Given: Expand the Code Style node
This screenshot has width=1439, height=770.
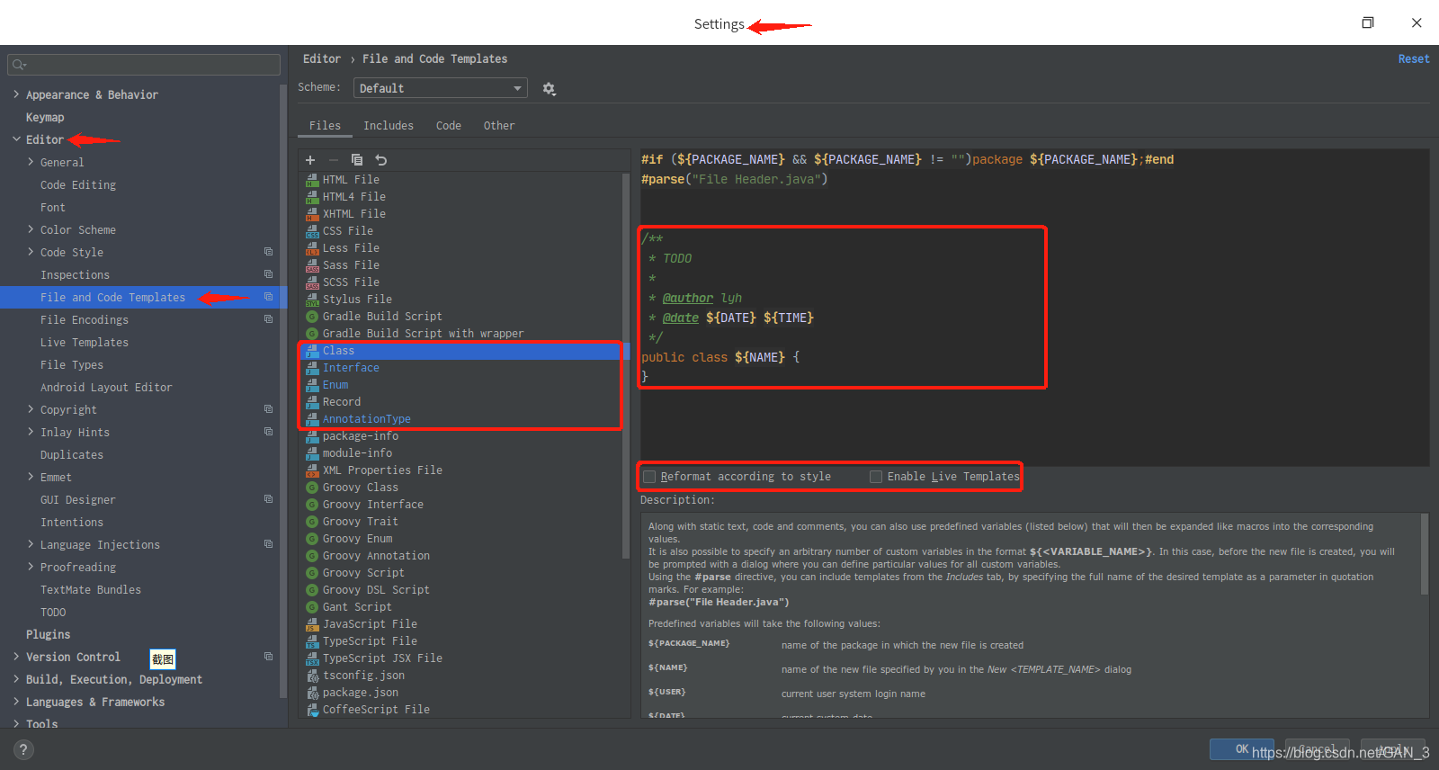Looking at the screenshot, I should tap(31, 252).
